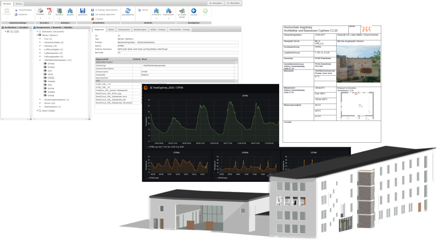
Task: Refresh using the Aktualisieren icon
Action: pos(128,10)
